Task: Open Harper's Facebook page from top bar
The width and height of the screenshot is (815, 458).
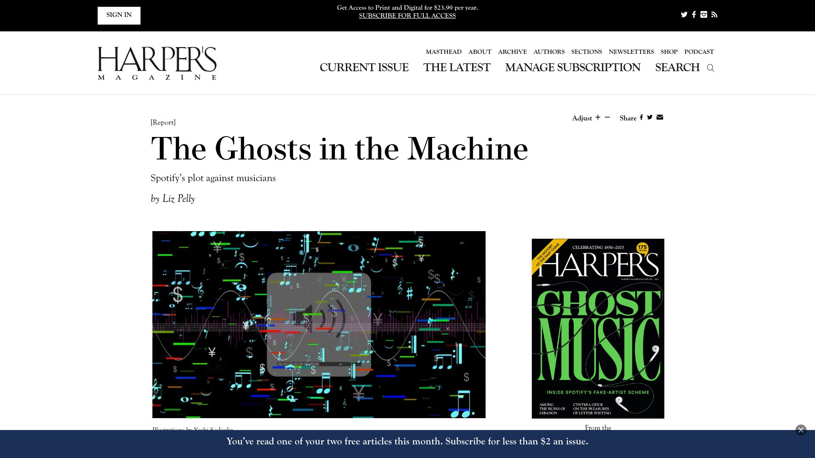Action: tap(694, 14)
